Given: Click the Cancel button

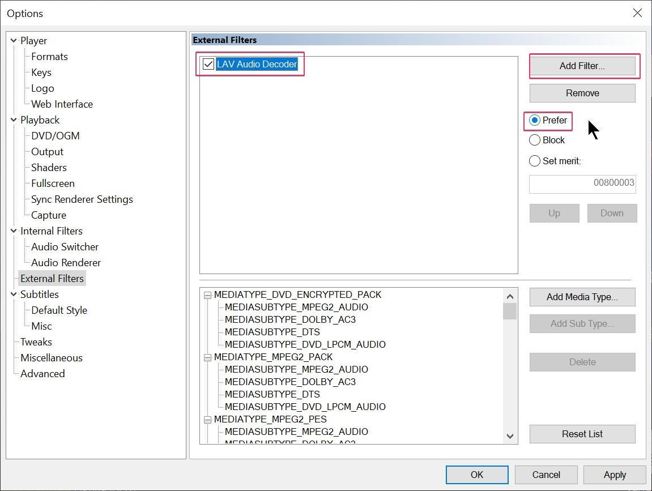Looking at the screenshot, I should (546, 475).
